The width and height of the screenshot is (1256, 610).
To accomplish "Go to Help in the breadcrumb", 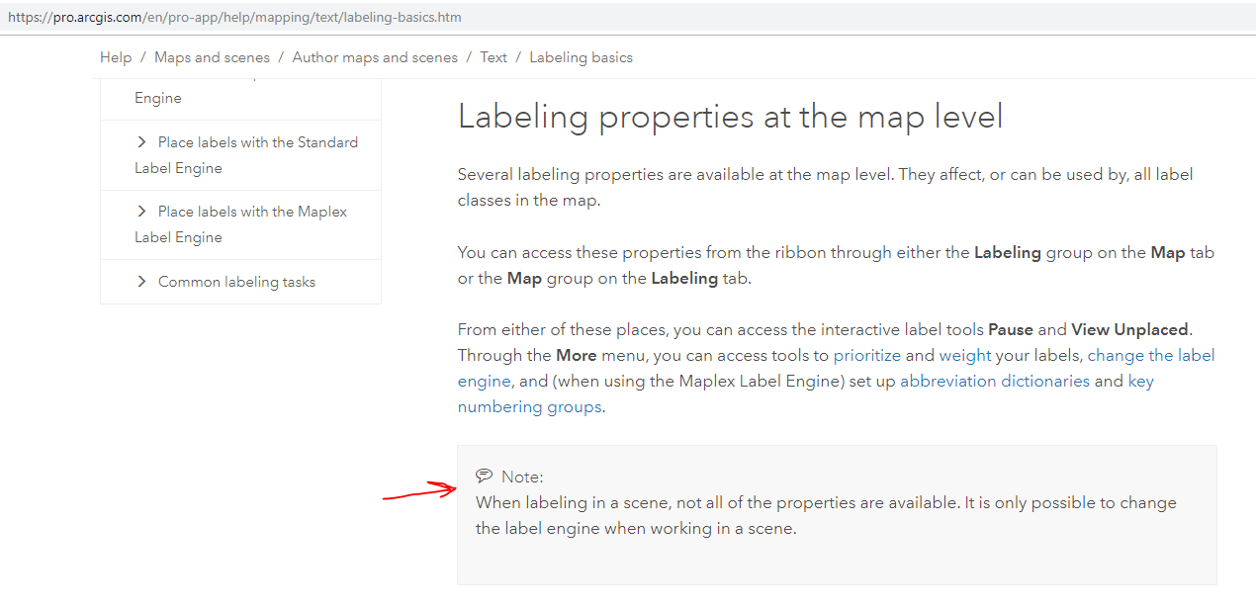I will [116, 57].
